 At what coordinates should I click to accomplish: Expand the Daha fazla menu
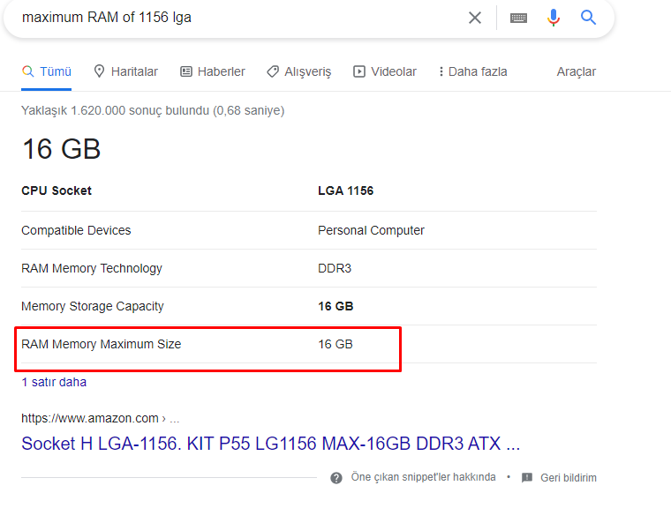pyautogui.click(x=473, y=71)
